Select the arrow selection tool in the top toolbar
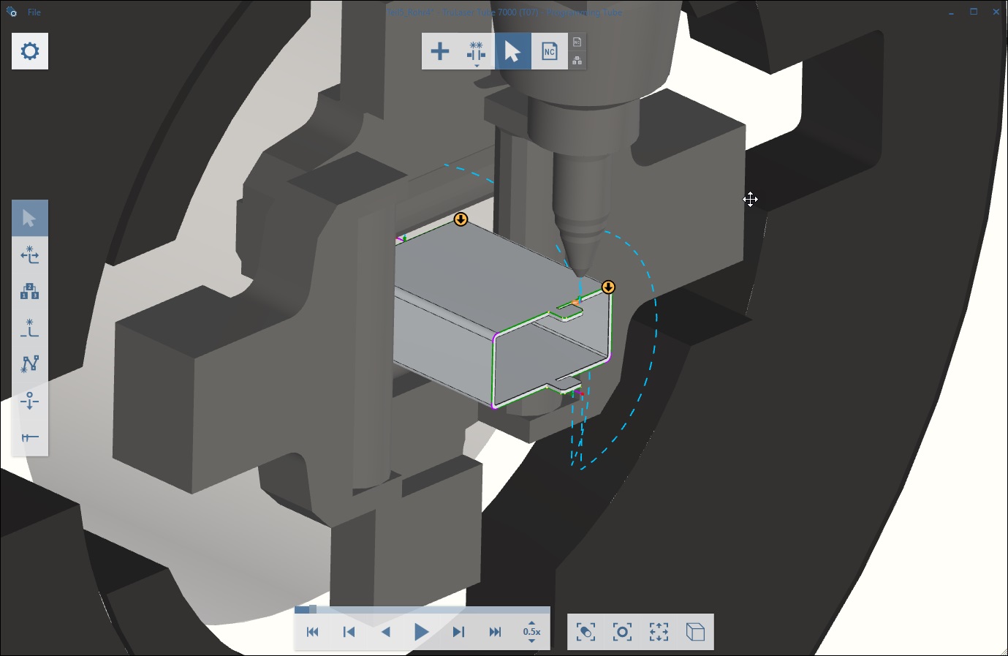 click(x=512, y=51)
